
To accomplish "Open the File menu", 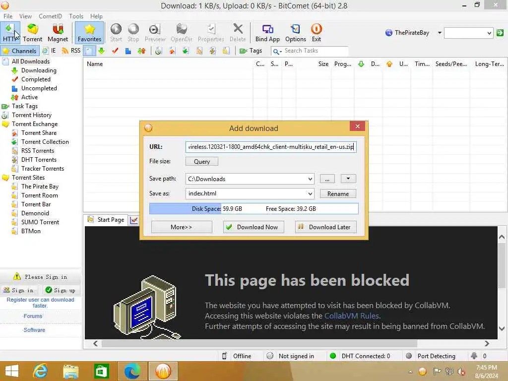I will pyautogui.click(x=8, y=16).
